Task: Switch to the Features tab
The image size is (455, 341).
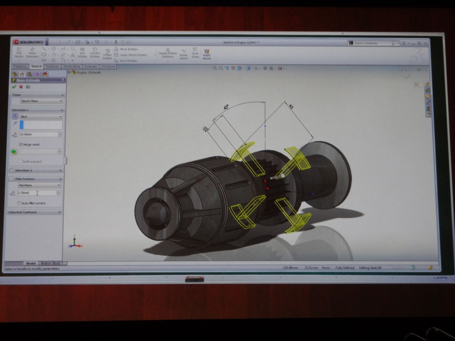Action: click(x=20, y=66)
